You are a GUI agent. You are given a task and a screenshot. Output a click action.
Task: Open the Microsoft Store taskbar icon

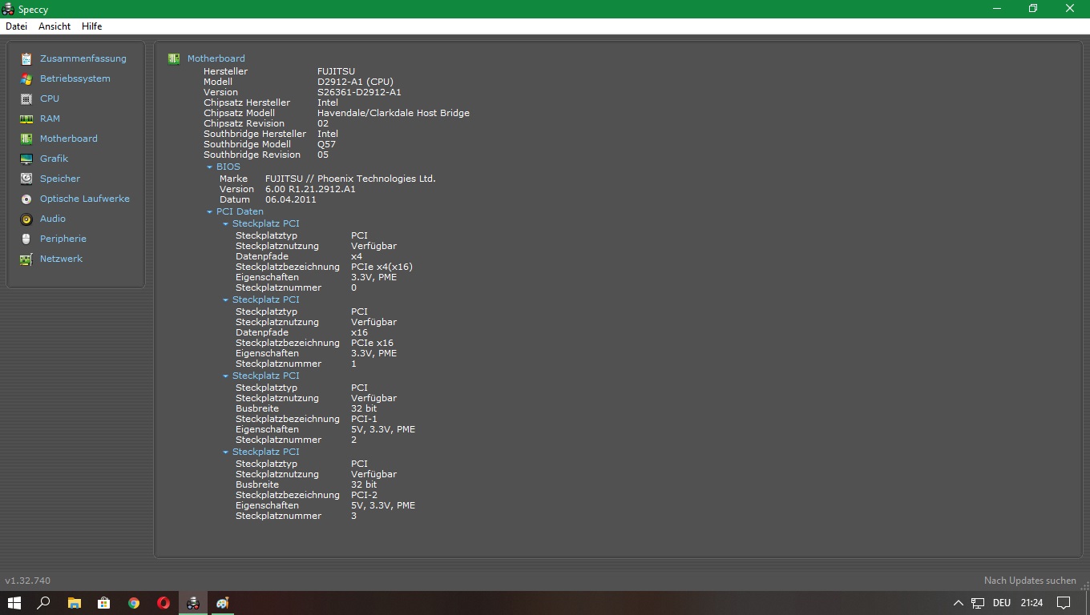tap(103, 603)
